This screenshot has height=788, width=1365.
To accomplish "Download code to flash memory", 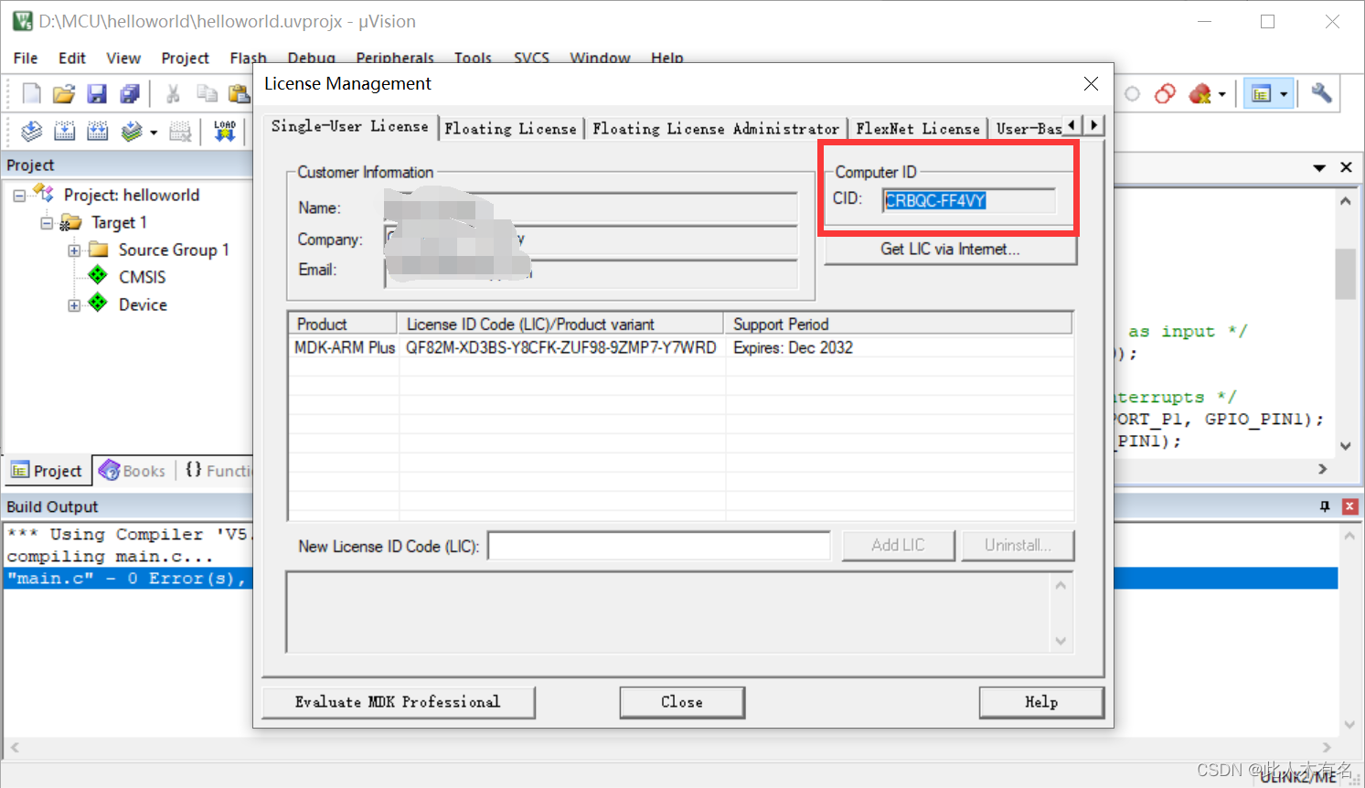I will coord(224,131).
